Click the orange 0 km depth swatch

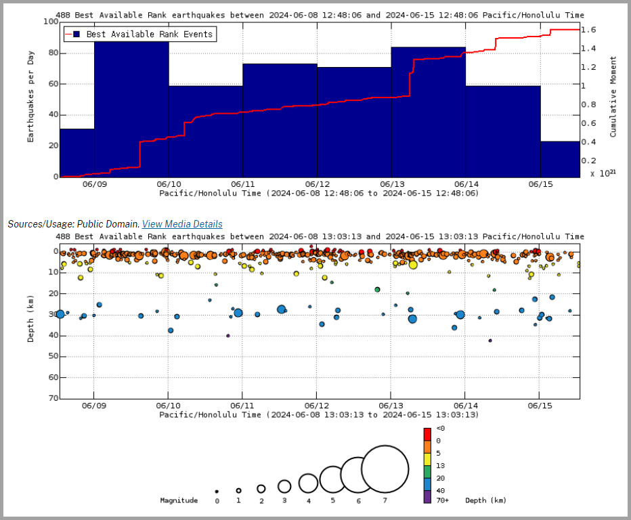[427, 447]
